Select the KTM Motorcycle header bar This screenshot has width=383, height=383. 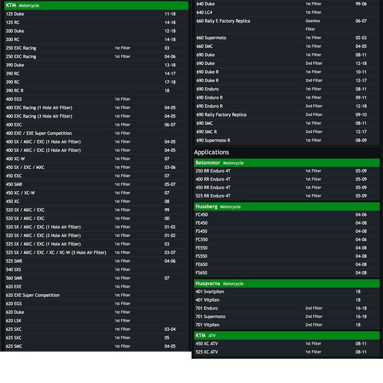[x=96, y=5]
